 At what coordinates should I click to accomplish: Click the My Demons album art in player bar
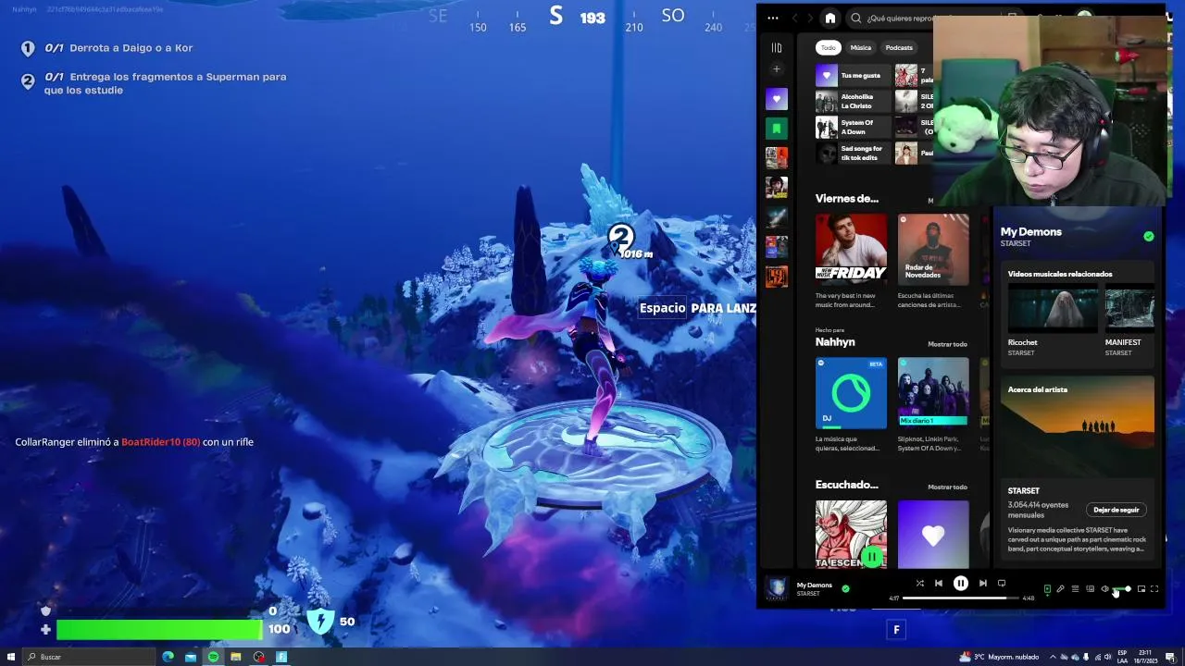tap(777, 588)
